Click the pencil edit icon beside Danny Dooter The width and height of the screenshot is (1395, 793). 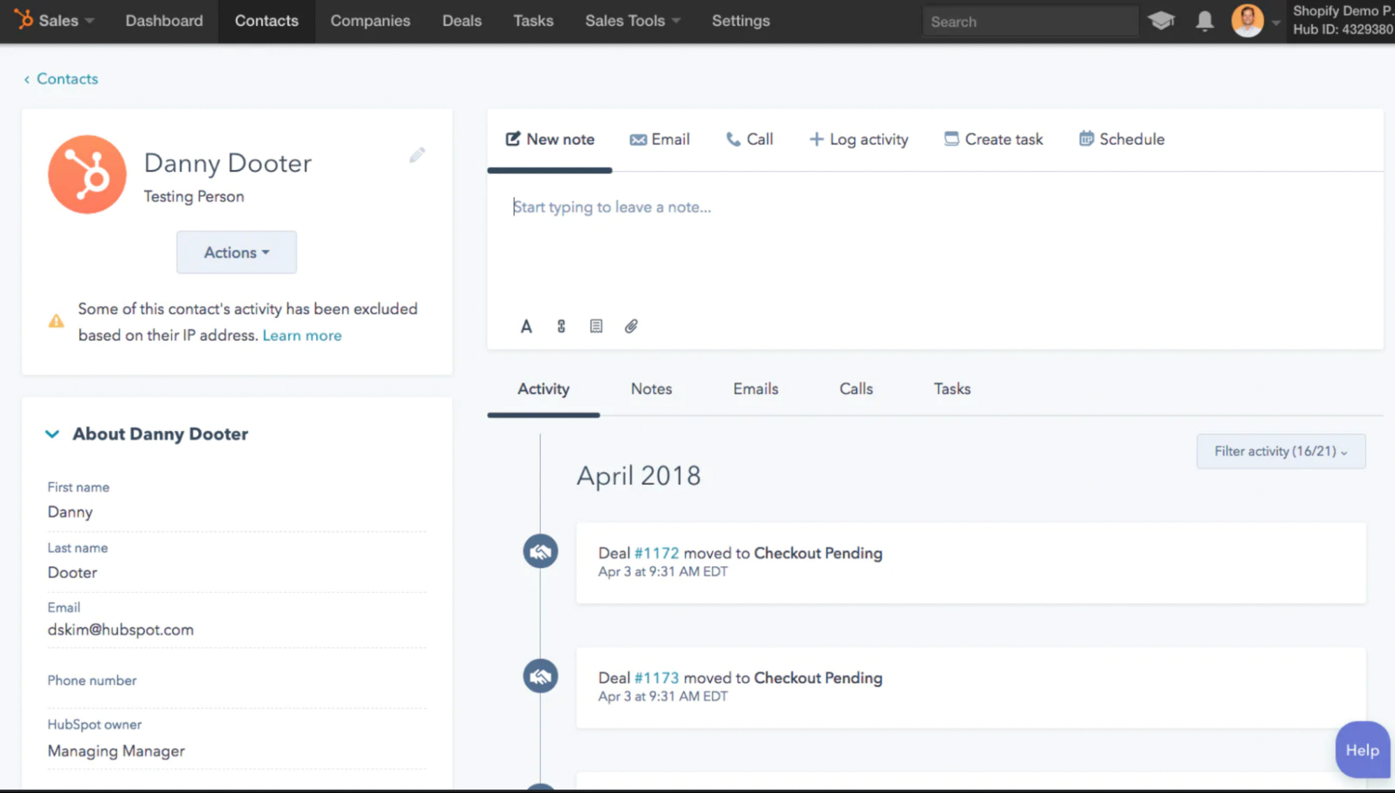click(417, 155)
